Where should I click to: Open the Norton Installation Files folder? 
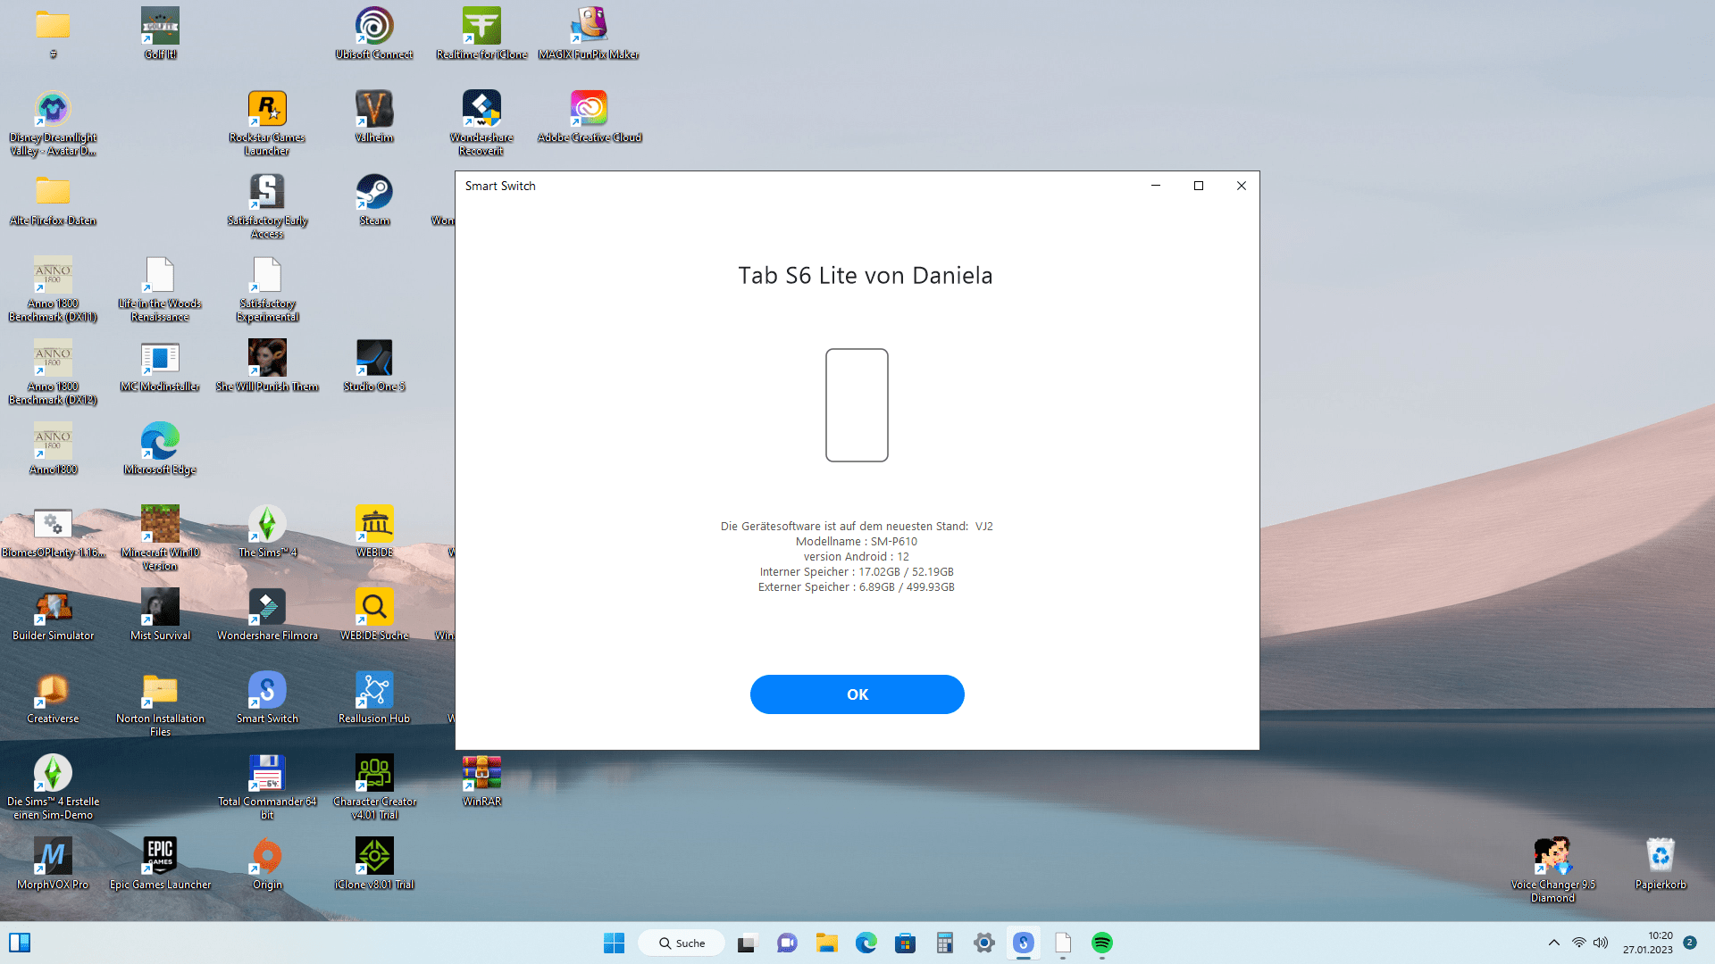160,704
